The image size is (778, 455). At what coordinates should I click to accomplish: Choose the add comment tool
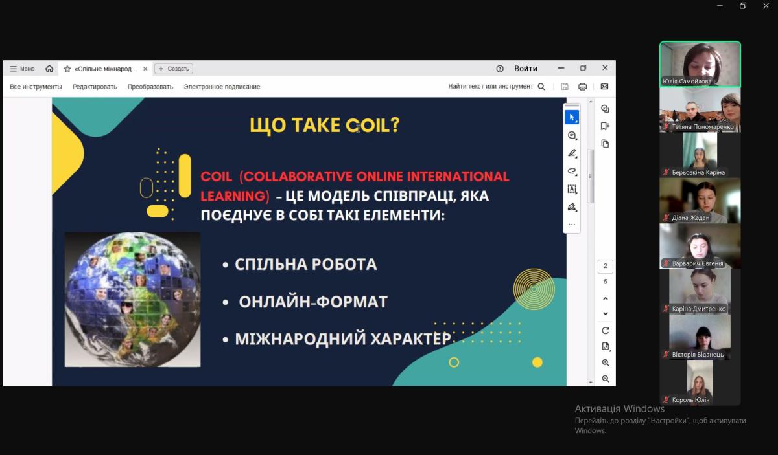point(572,135)
